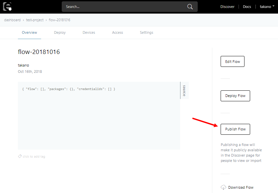This screenshot has width=278, height=193.
Task: Click flow-20181016 breadcrumb item
Action: (59, 20)
